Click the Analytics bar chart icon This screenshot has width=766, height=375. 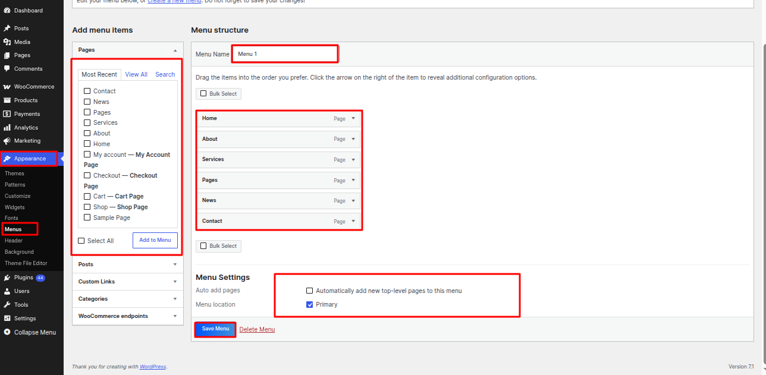(7, 128)
